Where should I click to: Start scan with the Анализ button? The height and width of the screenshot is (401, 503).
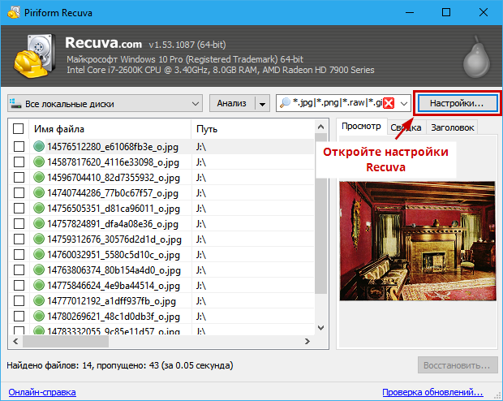pyautogui.click(x=232, y=103)
